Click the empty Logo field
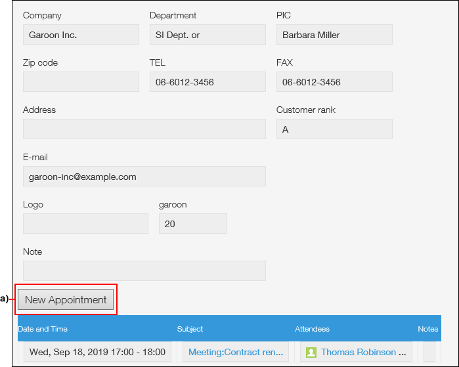This screenshot has width=459, height=367. [x=85, y=223]
